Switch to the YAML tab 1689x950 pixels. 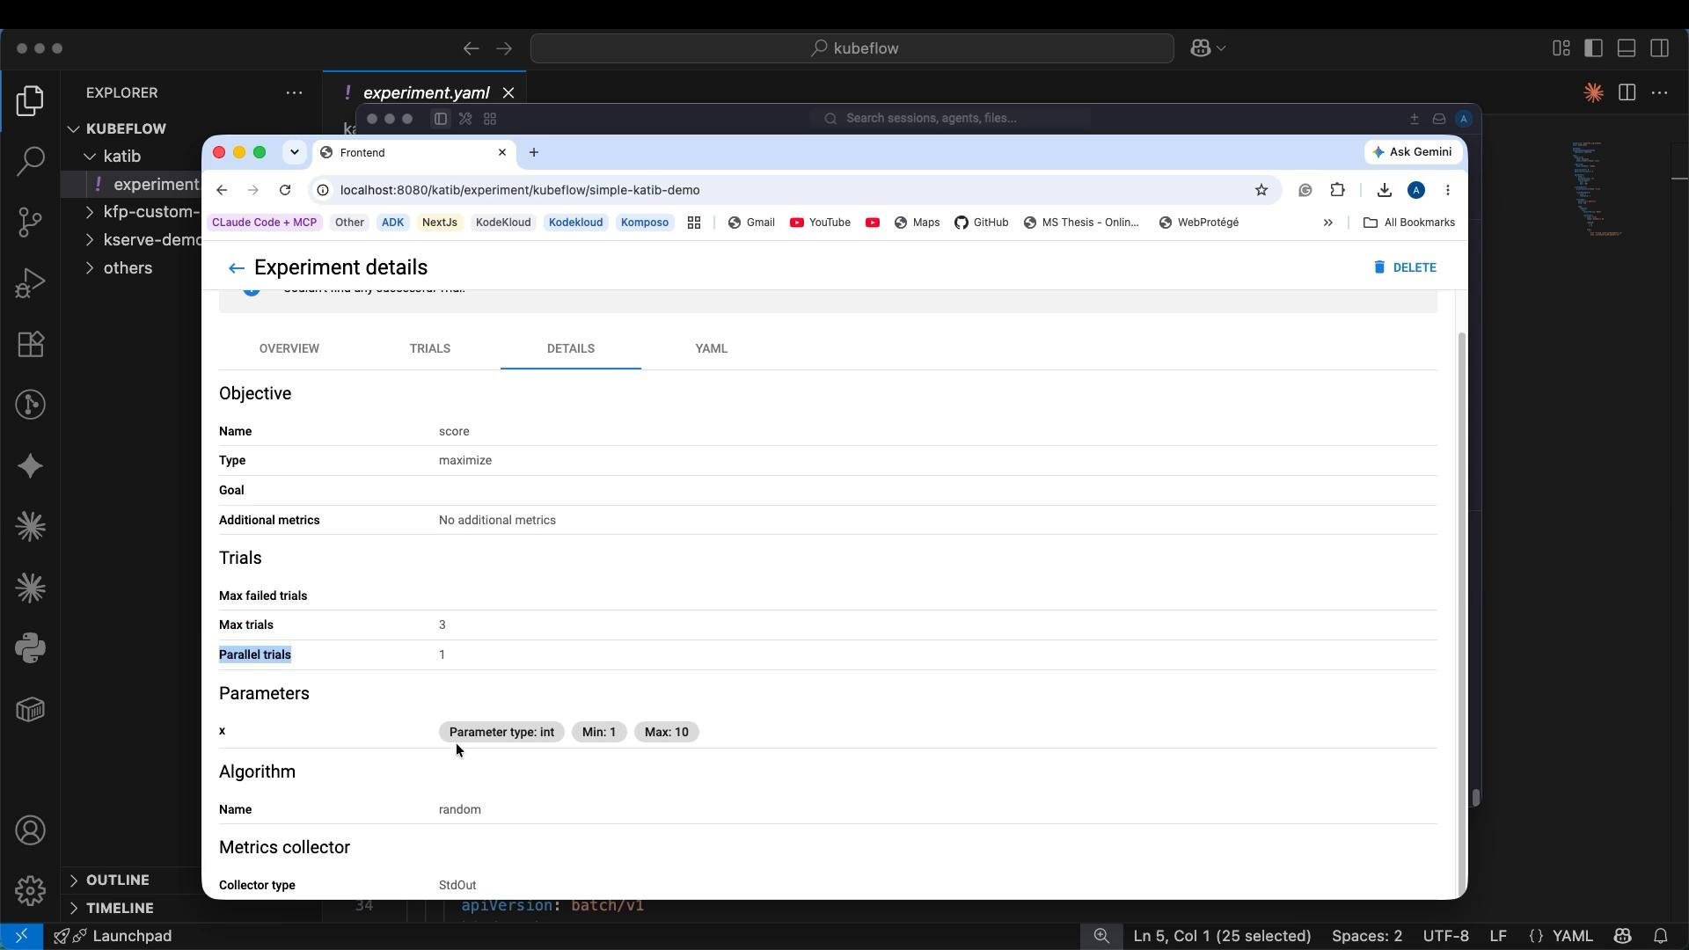coord(712,348)
